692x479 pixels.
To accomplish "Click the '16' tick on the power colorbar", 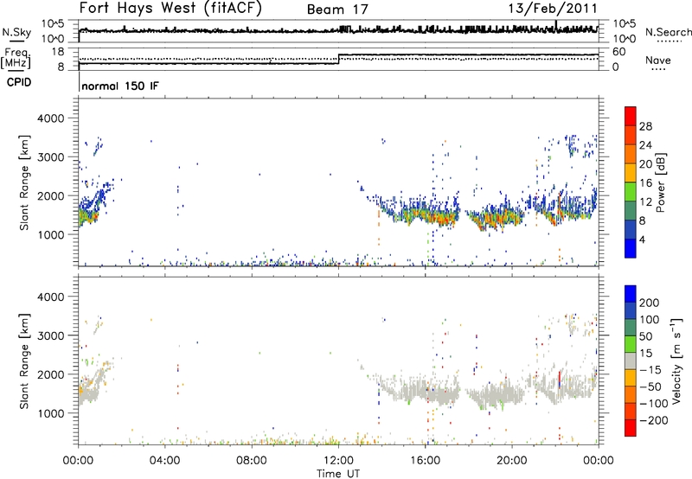I will point(645,183).
